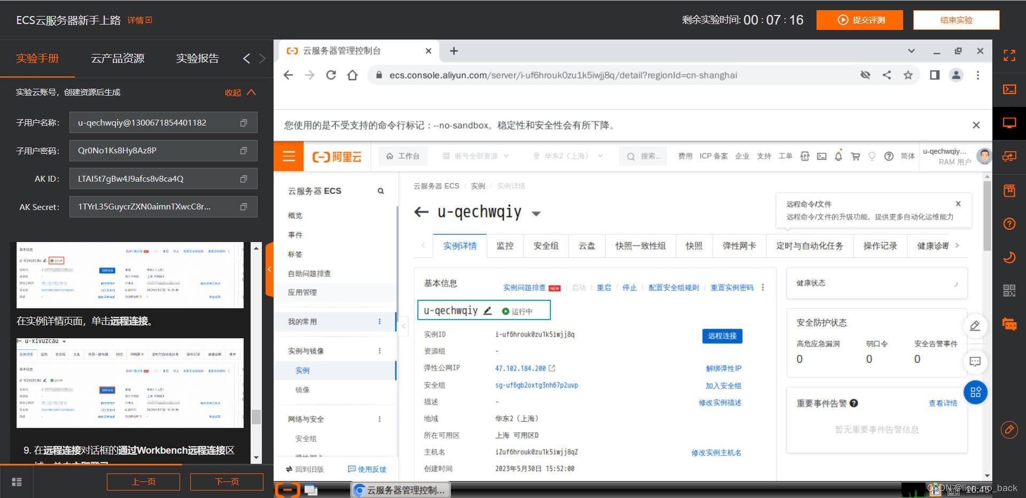Click 结束实验 button

click(956, 20)
